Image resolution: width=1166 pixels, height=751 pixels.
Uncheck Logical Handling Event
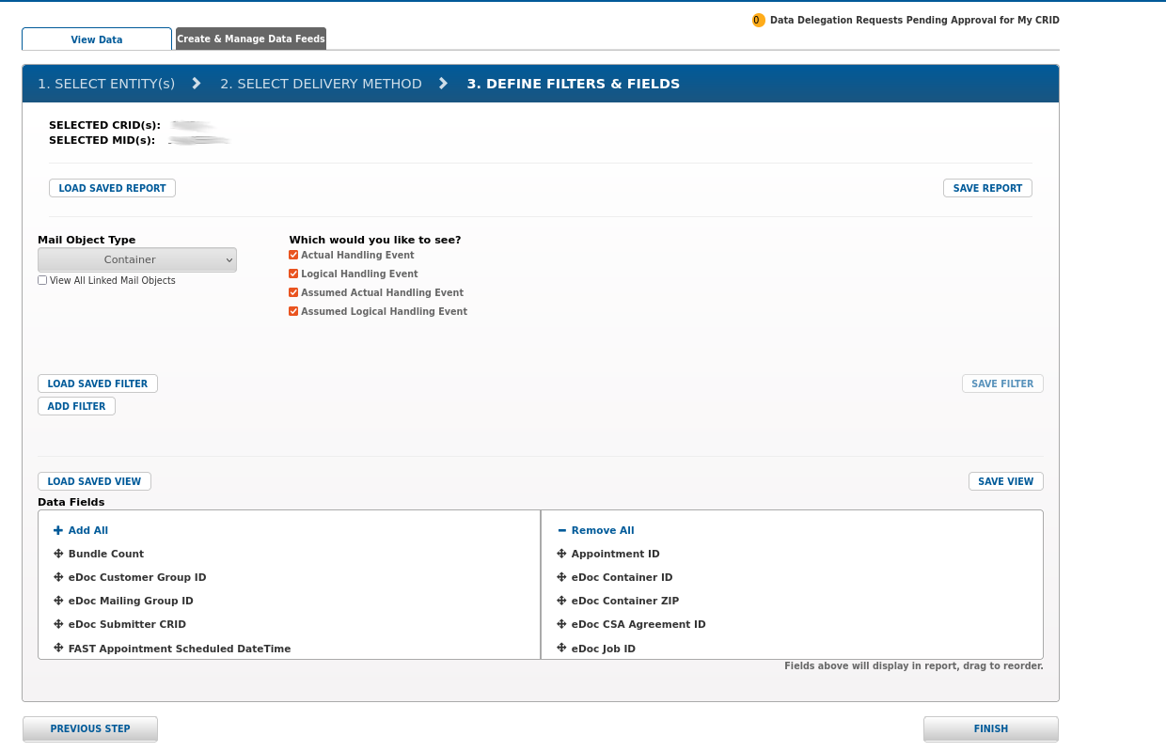coord(293,274)
